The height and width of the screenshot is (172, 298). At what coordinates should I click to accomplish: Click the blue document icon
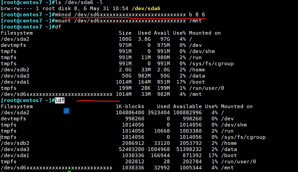[66, 111]
